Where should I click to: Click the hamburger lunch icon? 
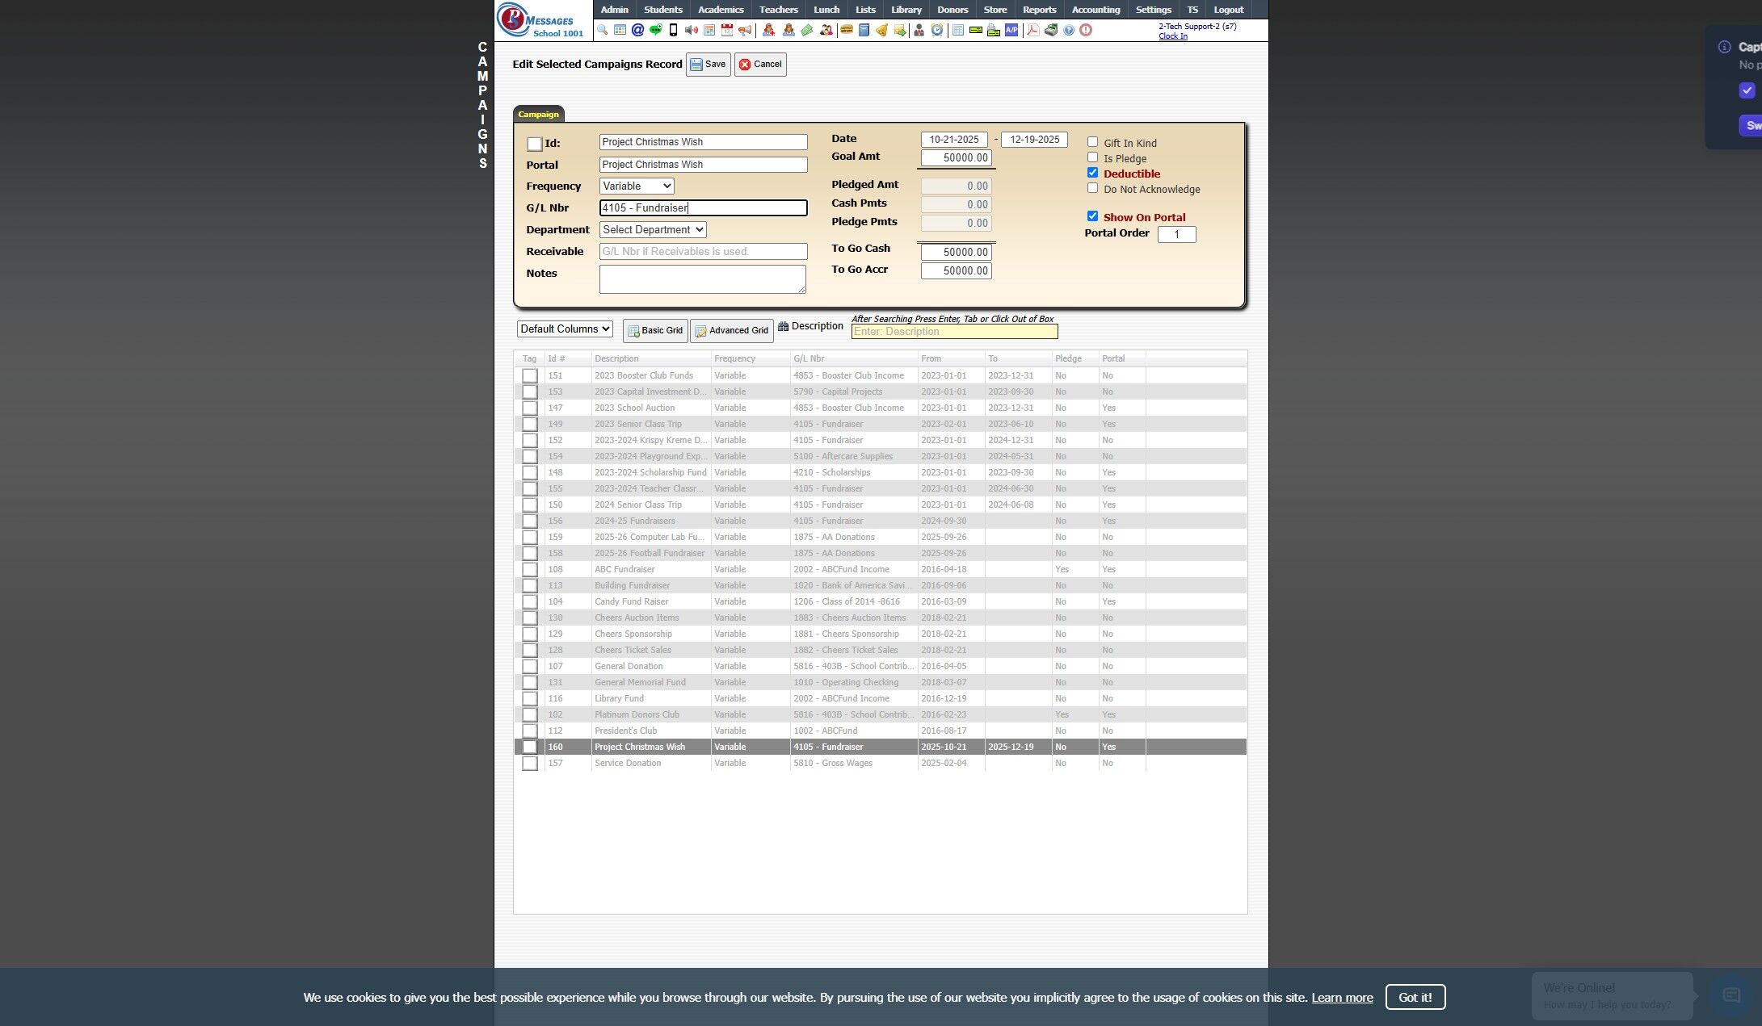(x=847, y=30)
